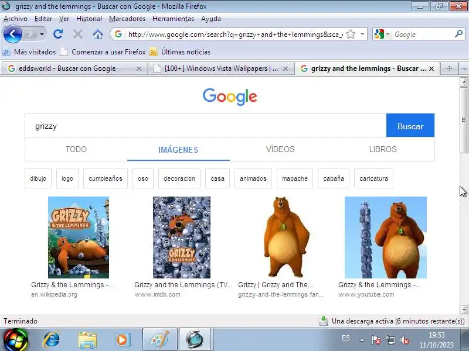Open the Herramientas menu

point(173,19)
